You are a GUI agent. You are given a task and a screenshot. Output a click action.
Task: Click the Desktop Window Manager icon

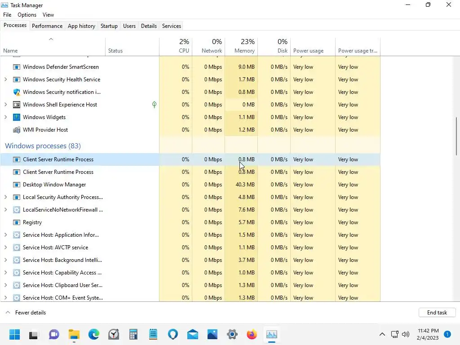(17, 185)
